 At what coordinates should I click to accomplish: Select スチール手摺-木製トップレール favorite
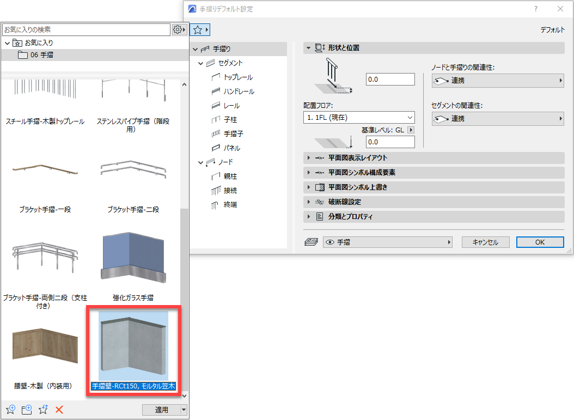click(x=45, y=102)
